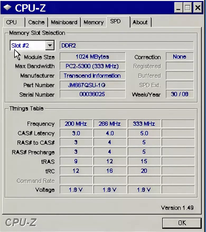Viewport: 206px width, 232px height.
Task: Expand the memory slot dropdown arrow
Action: (x=50, y=45)
